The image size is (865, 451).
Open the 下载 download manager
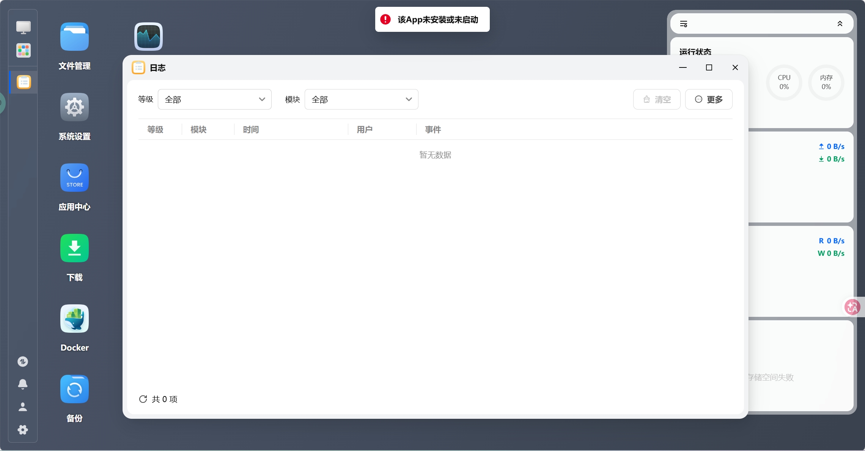coord(74,248)
